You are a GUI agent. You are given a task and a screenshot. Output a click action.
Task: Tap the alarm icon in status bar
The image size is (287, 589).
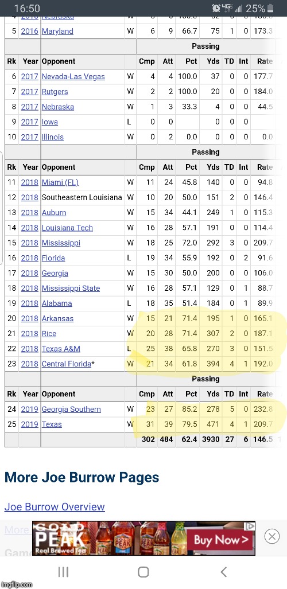tap(216, 8)
